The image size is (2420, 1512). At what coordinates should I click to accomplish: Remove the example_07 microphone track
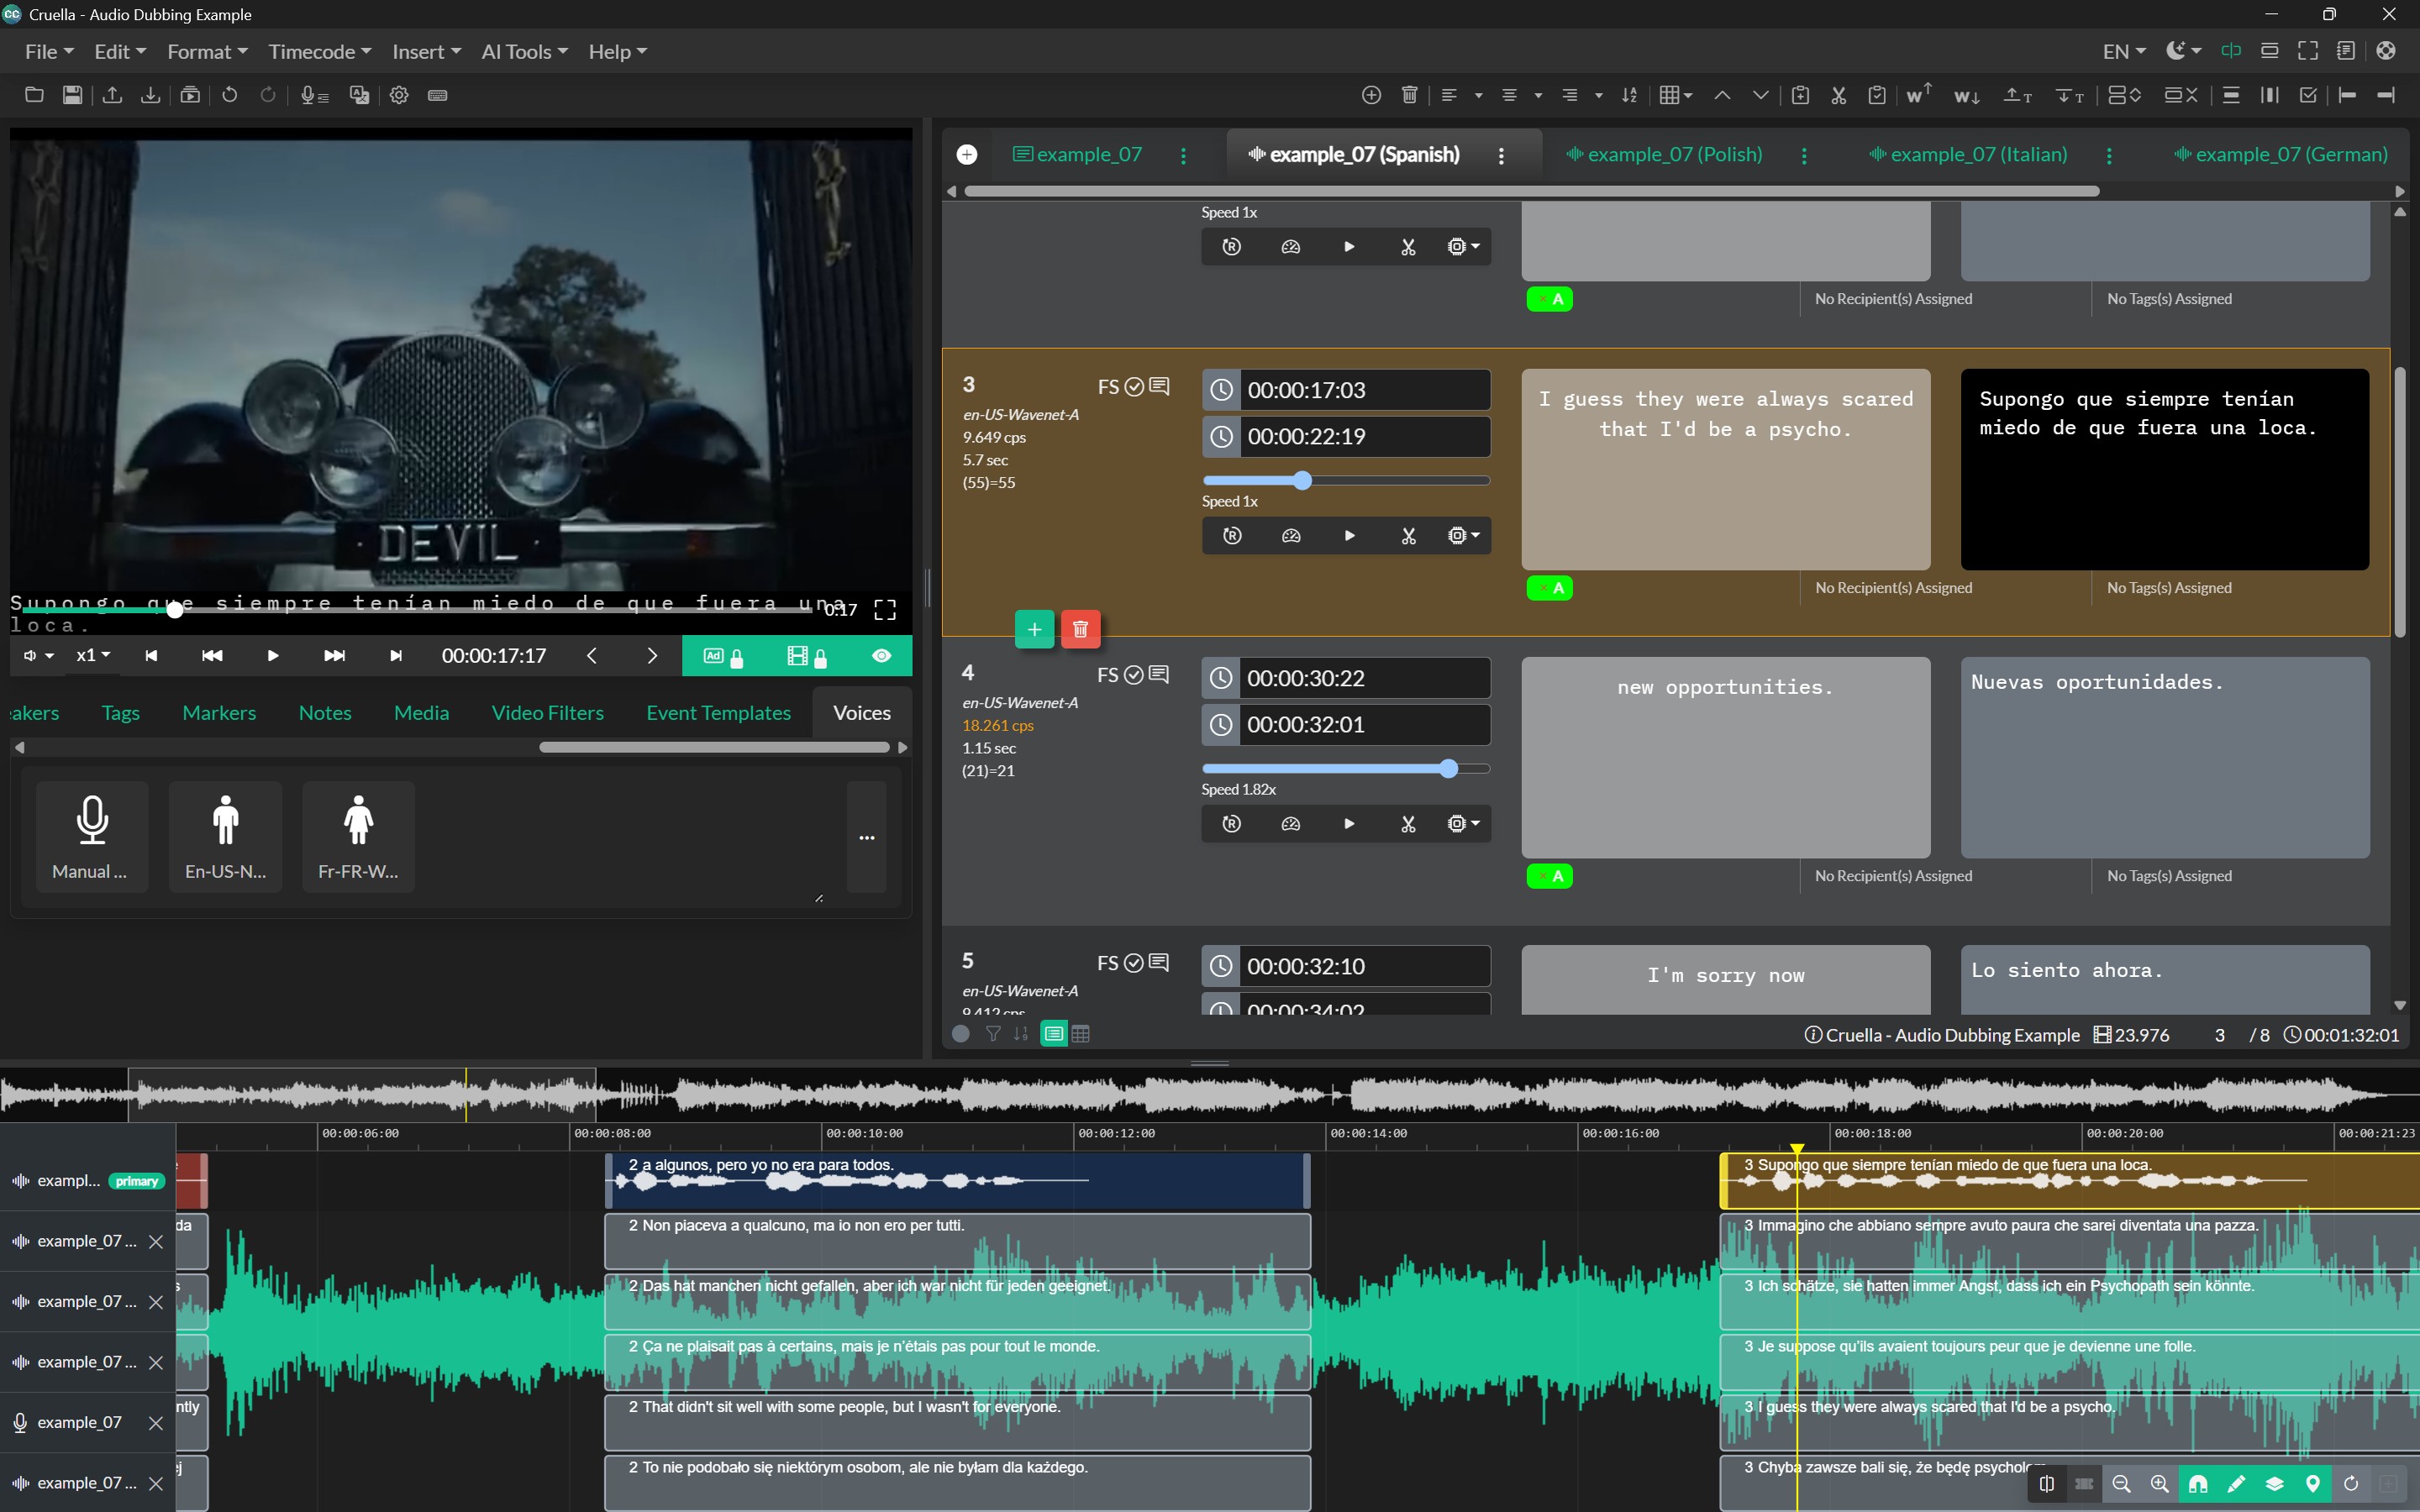155,1422
